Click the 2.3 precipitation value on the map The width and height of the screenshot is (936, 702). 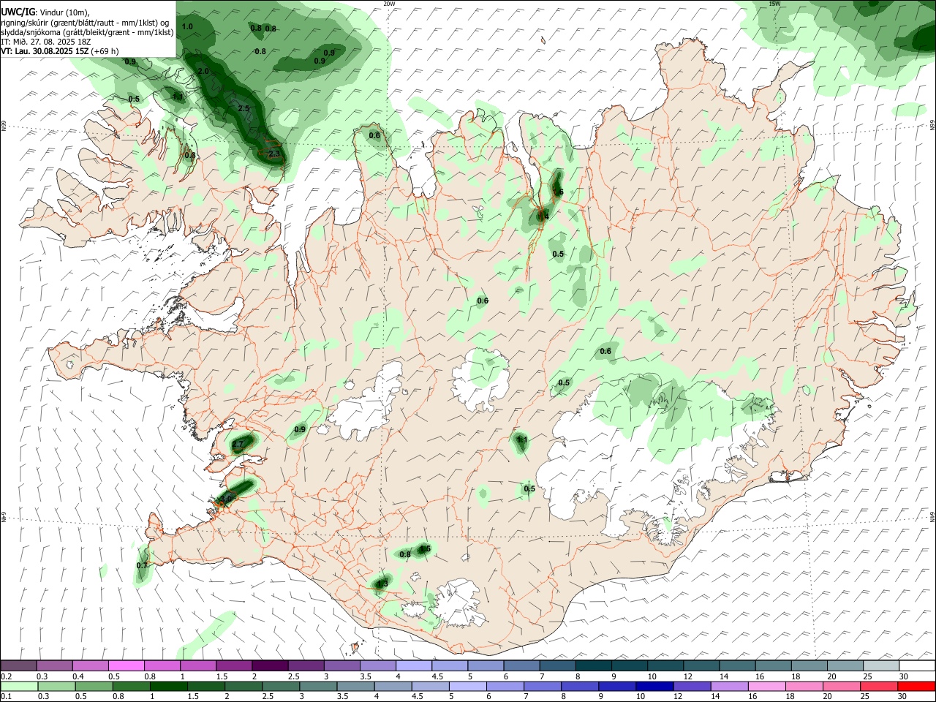point(274,154)
